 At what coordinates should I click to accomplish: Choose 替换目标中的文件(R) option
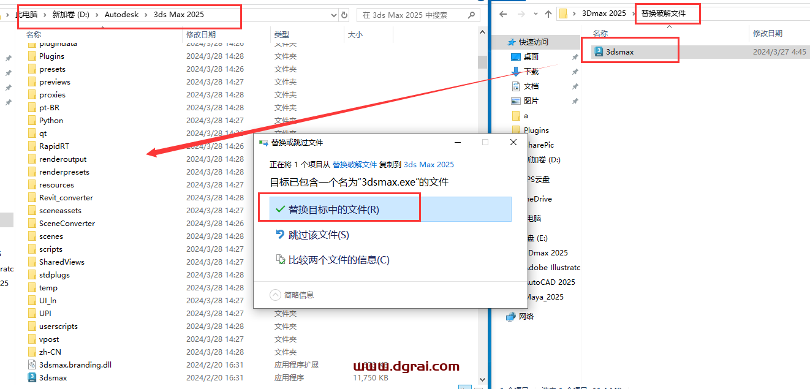click(390, 209)
